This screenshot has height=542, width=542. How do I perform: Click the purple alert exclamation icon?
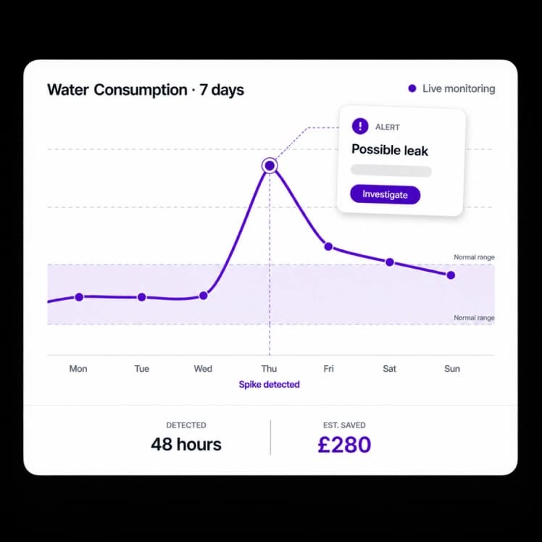(x=360, y=126)
